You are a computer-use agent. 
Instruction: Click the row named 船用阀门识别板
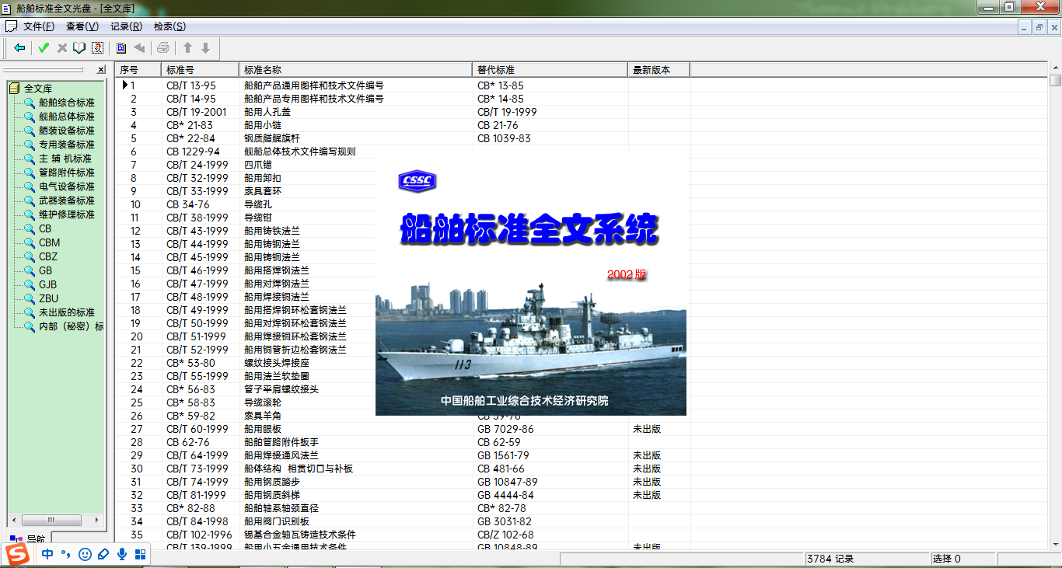(582, 521)
